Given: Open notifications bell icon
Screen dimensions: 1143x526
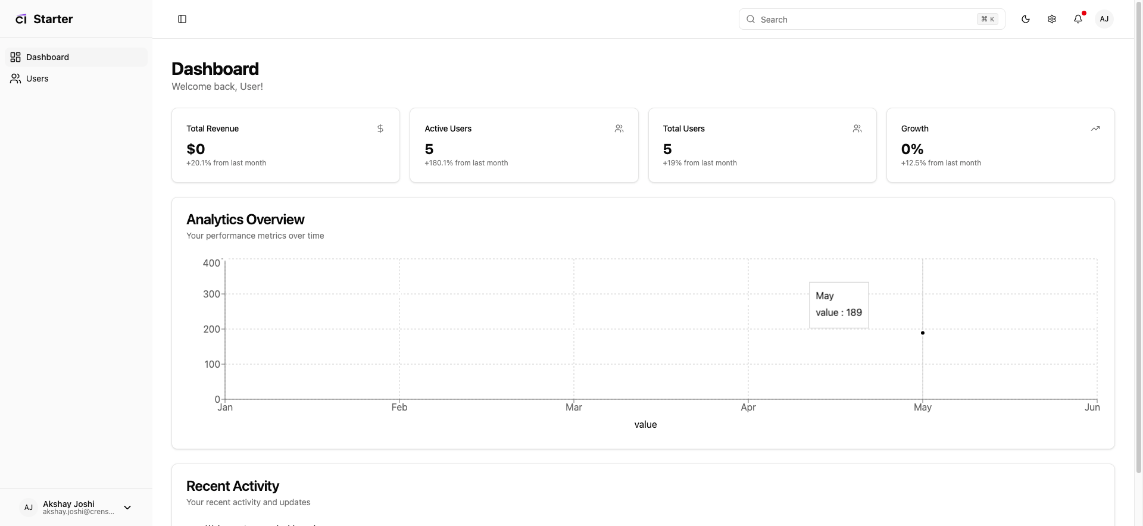Looking at the screenshot, I should [x=1078, y=19].
